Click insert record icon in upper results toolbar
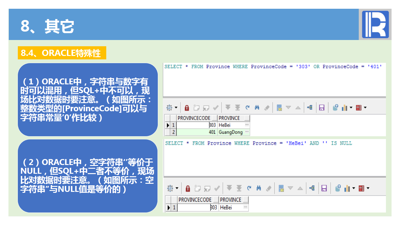Screen dimensions: 400x225 196,108
